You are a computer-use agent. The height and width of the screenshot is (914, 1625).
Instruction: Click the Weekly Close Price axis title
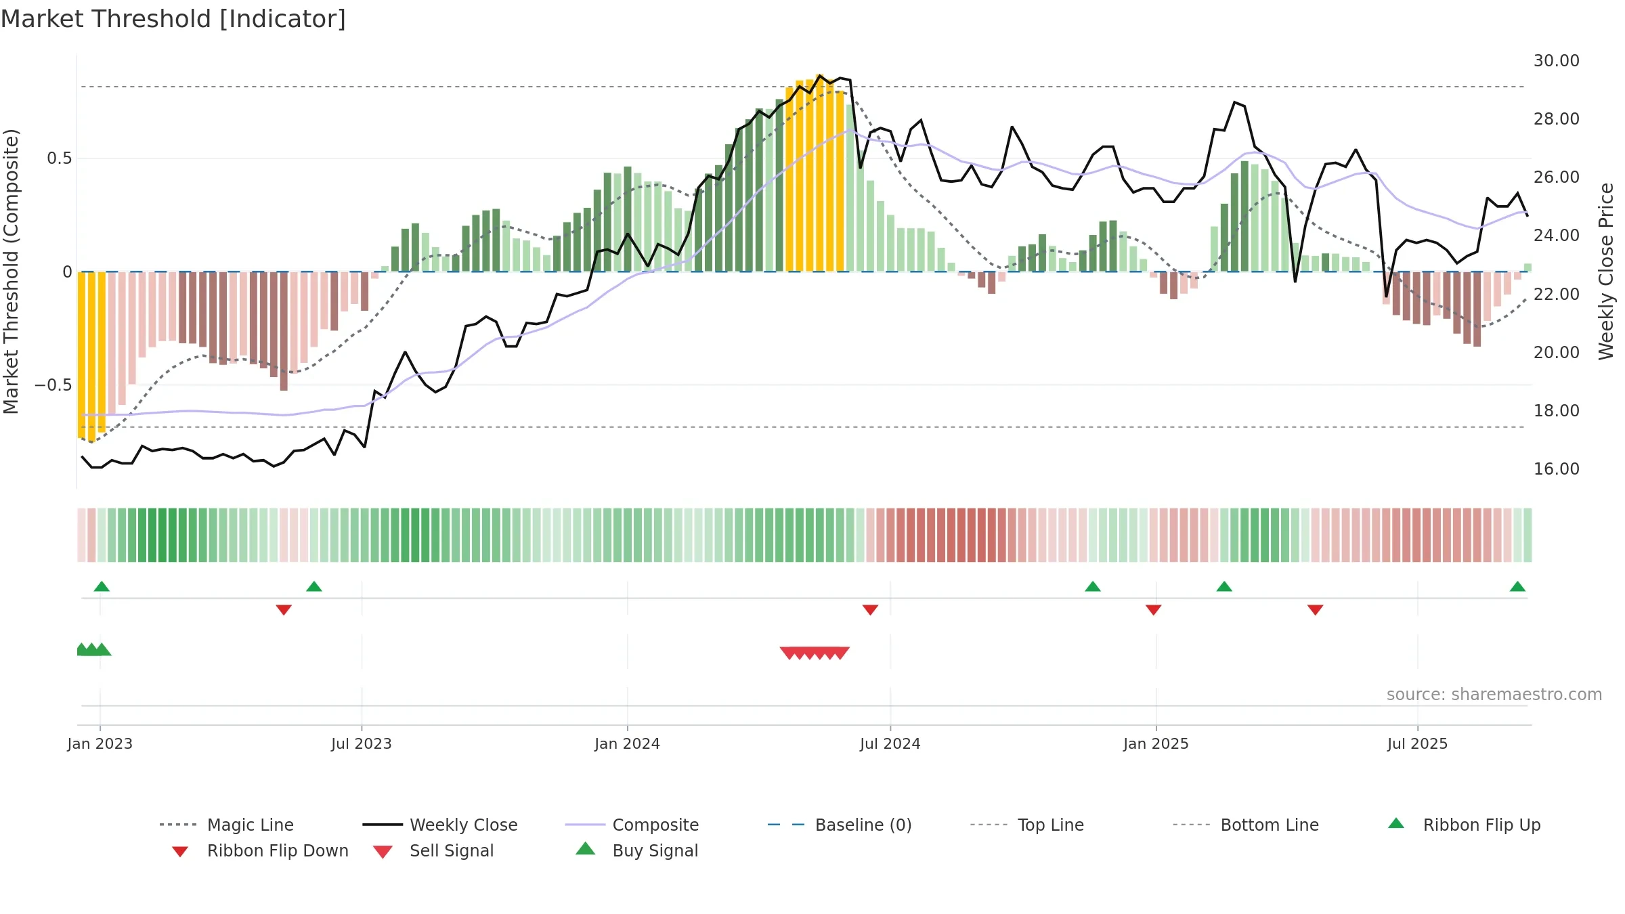click(1606, 271)
